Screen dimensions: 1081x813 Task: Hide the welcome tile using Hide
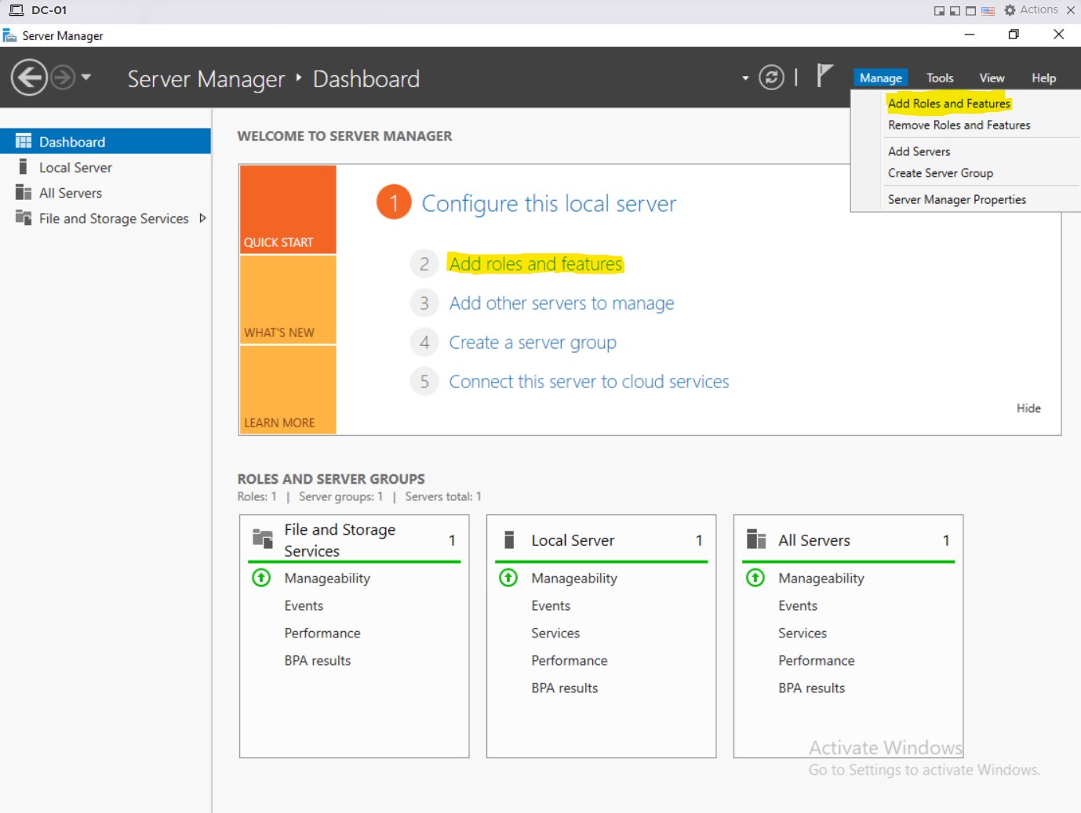[1028, 408]
